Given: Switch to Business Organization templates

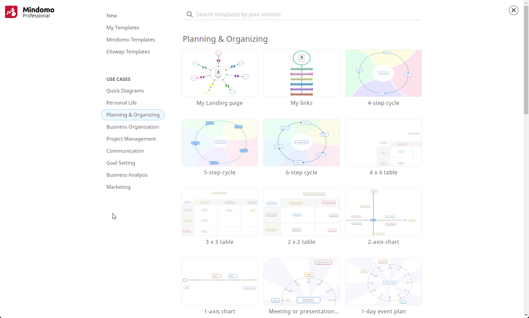Looking at the screenshot, I should pyautogui.click(x=133, y=127).
